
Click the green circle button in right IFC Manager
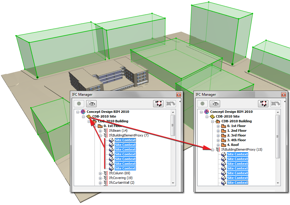pyautogui.click(x=203, y=104)
